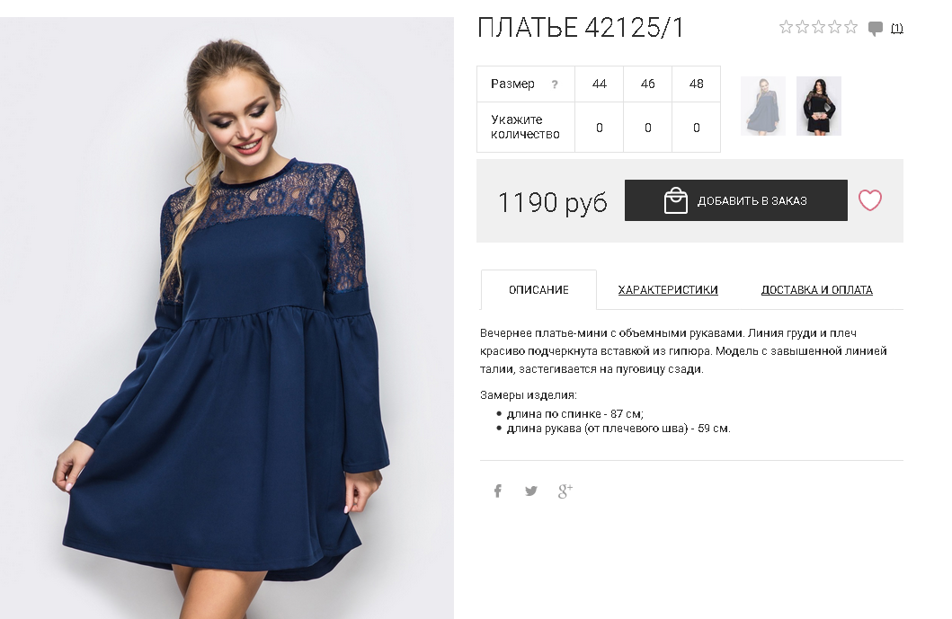Add the dress with ДОБАВИТЬ В ЗАКАЗ
Screen dimensions: 952x619
pos(736,200)
